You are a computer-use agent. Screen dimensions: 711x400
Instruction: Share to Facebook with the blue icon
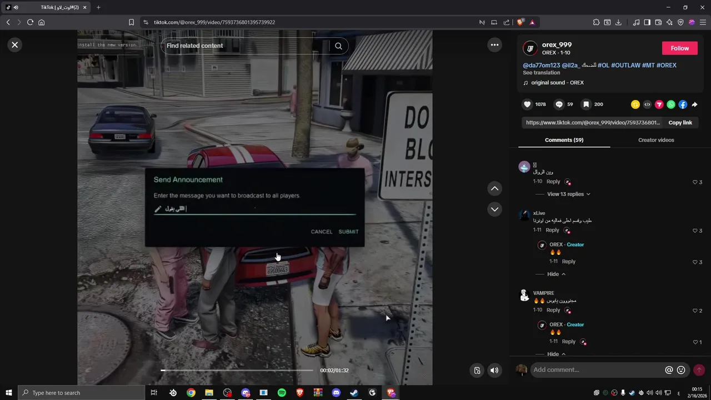683,104
